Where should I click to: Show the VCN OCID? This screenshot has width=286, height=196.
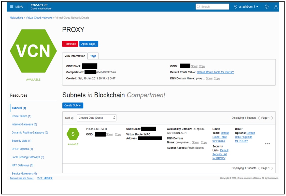point(194,66)
